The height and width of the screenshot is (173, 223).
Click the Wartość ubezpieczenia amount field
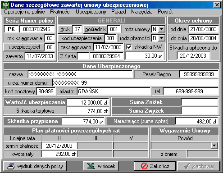[88, 103]
